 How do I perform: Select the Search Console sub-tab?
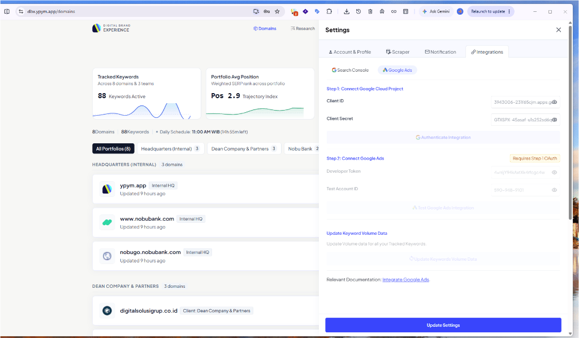coord(350,70)
